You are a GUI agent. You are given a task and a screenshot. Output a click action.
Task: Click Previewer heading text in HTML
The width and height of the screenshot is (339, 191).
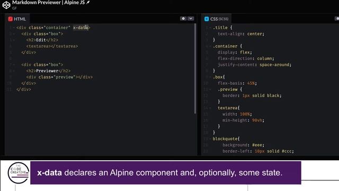(47, 71)
